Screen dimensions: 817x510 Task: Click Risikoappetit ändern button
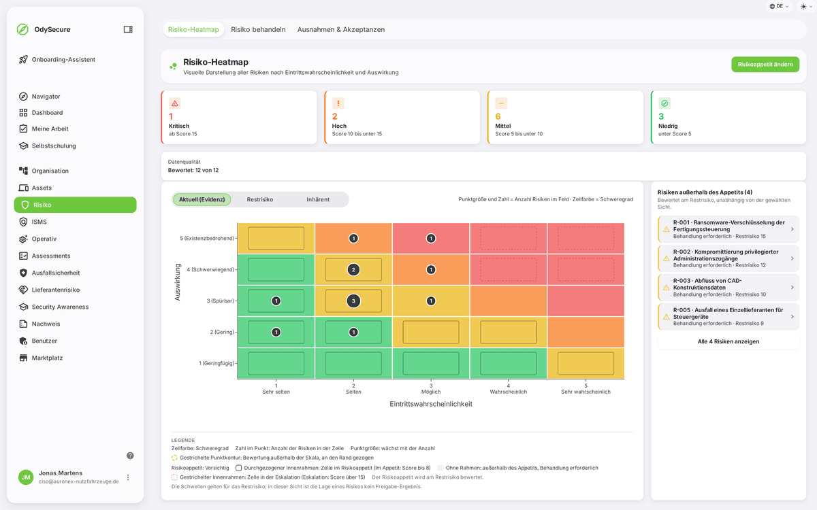tap(765, 65)
